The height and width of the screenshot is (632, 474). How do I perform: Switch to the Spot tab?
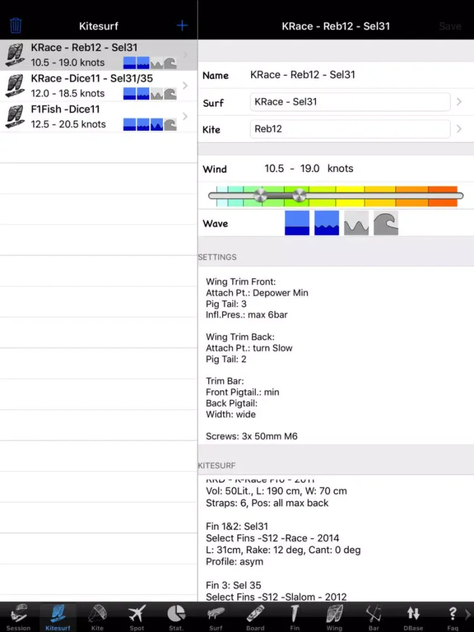(137, 617)
